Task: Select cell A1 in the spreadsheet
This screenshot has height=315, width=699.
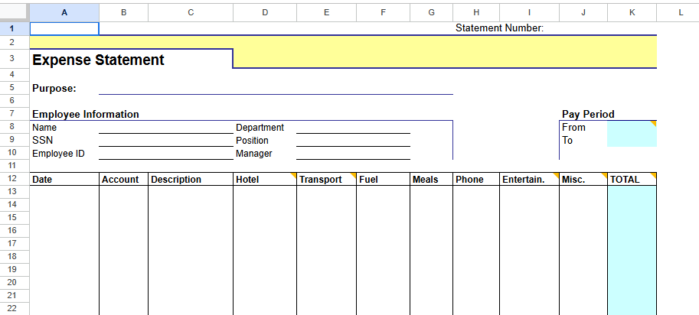Action: [64, 28]
